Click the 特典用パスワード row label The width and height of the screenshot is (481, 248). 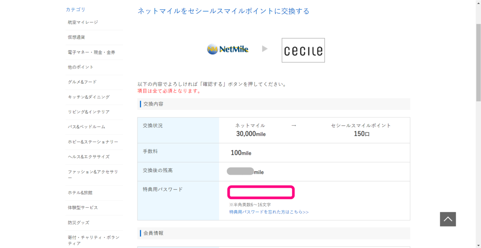162,189
